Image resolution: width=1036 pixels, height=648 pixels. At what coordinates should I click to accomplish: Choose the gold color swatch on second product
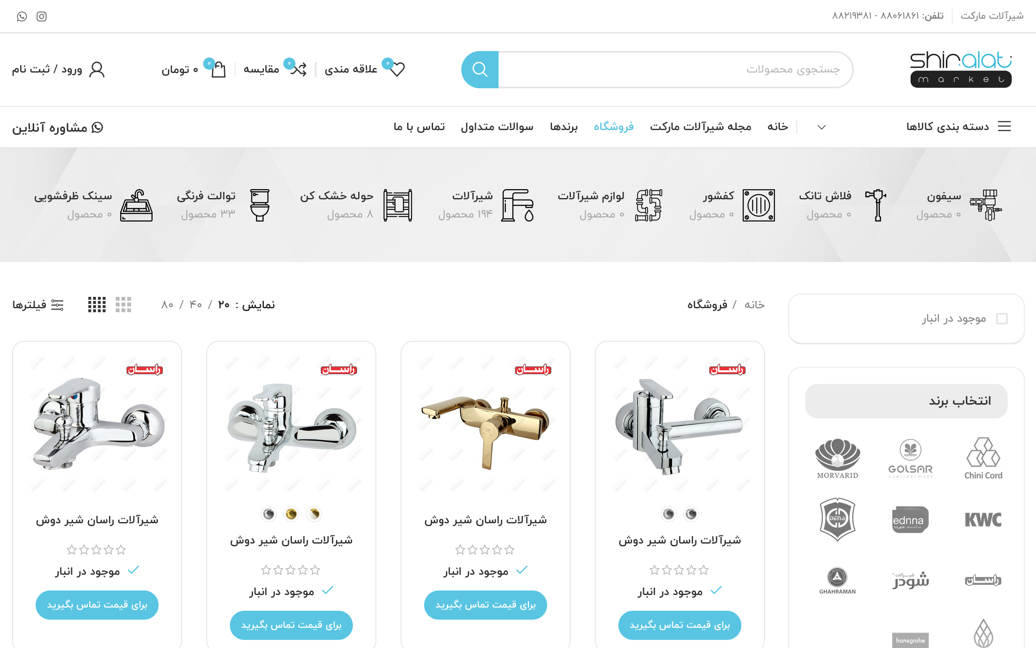[291, 514]
